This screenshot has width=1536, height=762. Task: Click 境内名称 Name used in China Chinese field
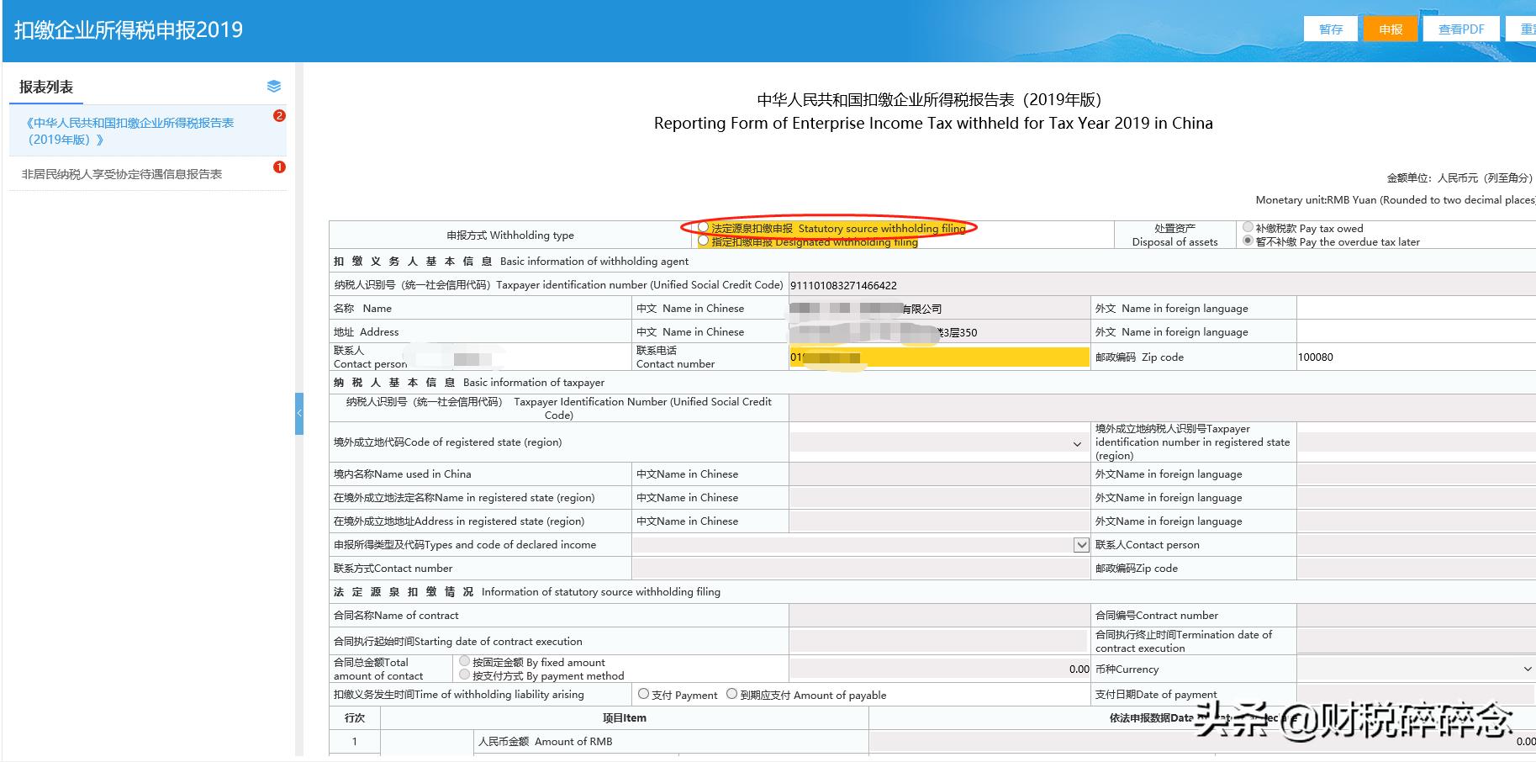click(x=939, y=474)
